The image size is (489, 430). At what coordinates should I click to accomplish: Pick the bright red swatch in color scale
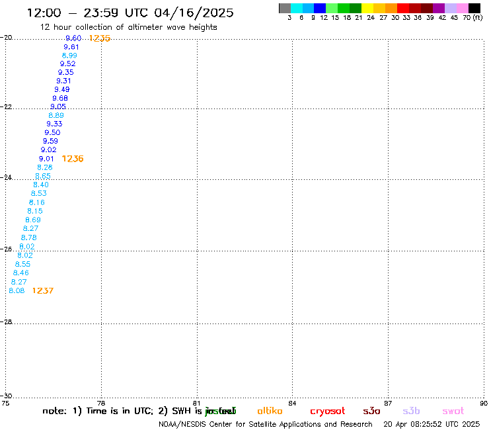point(403,8)
